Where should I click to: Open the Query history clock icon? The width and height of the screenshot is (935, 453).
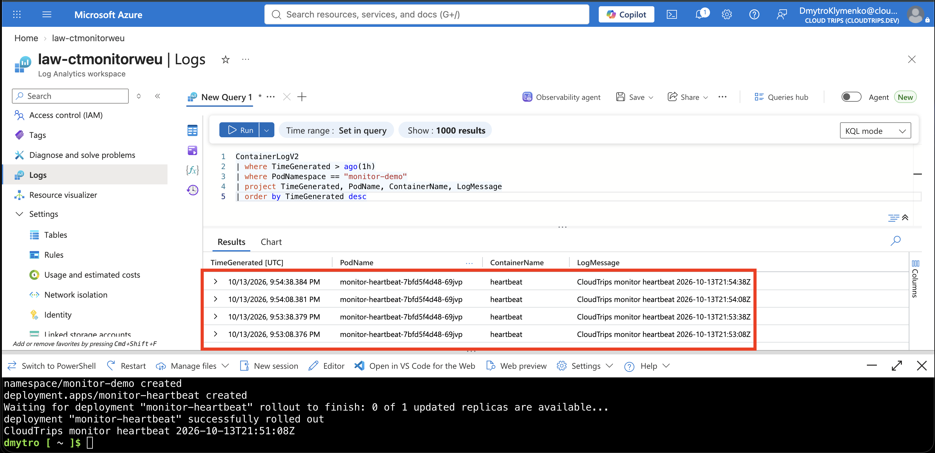coord(192,190)
